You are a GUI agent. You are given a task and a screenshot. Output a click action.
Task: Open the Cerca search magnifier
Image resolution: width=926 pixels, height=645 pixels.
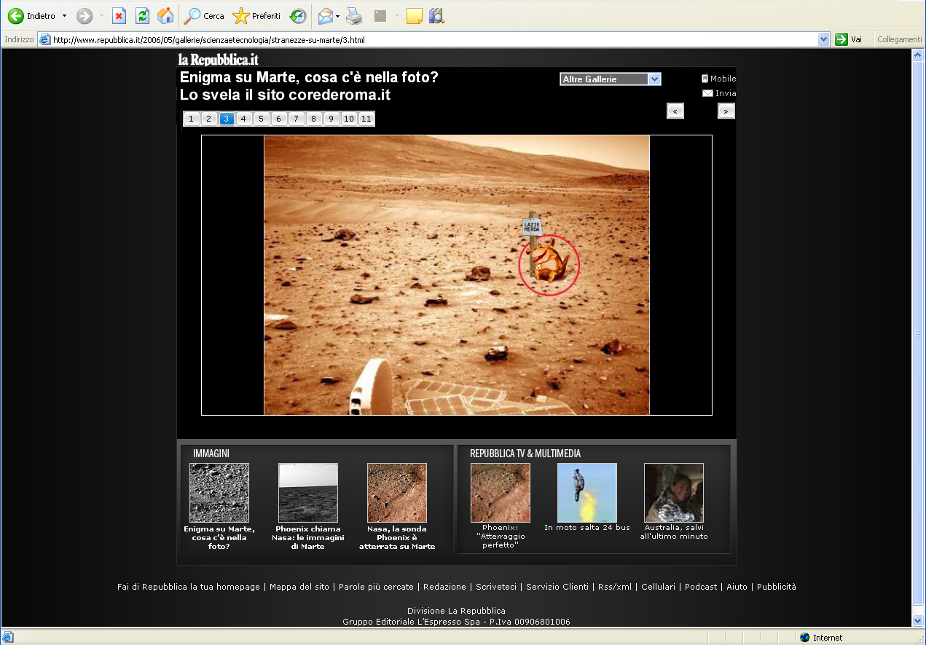click(204, 15)
